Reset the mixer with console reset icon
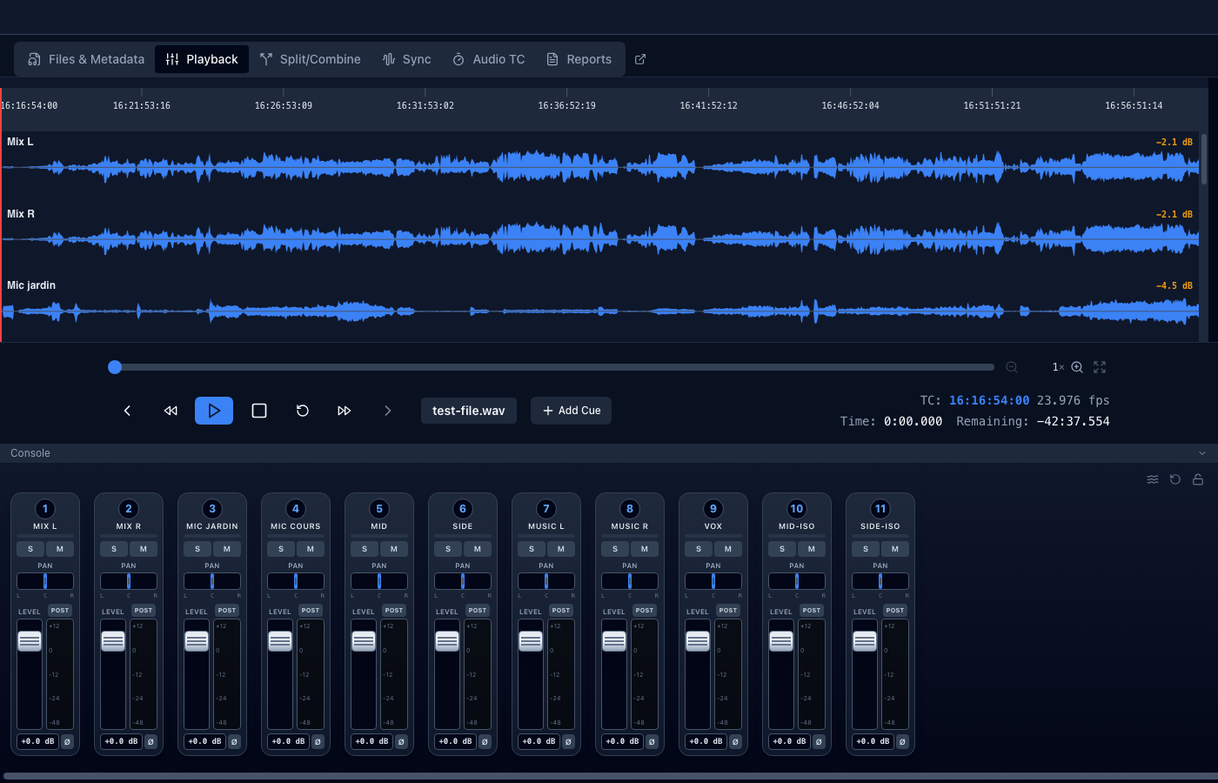Screen dimensions: 1218x783 pyautogui.click(x=1175, y=479)
